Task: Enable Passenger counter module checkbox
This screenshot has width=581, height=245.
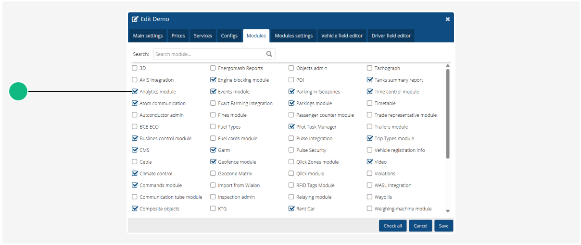Action: [x=291, y=115]
